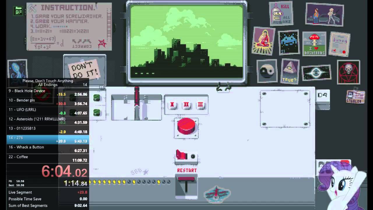This screenshot has height=210, width=373.
Task: Click the galaxy eye poster
Action: pyautogui.click(x=316, y=73)
